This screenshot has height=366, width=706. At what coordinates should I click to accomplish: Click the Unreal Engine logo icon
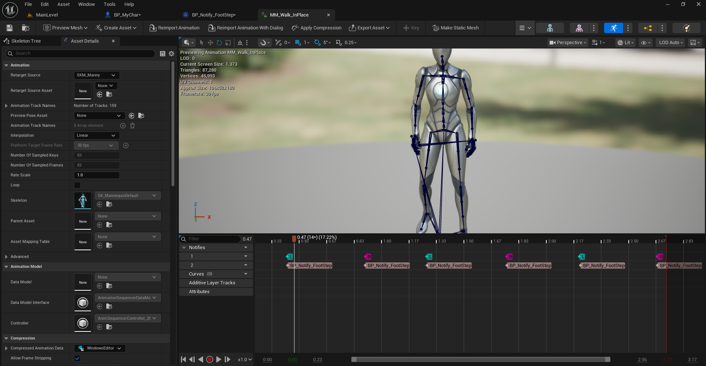click(x=10, y=10)
